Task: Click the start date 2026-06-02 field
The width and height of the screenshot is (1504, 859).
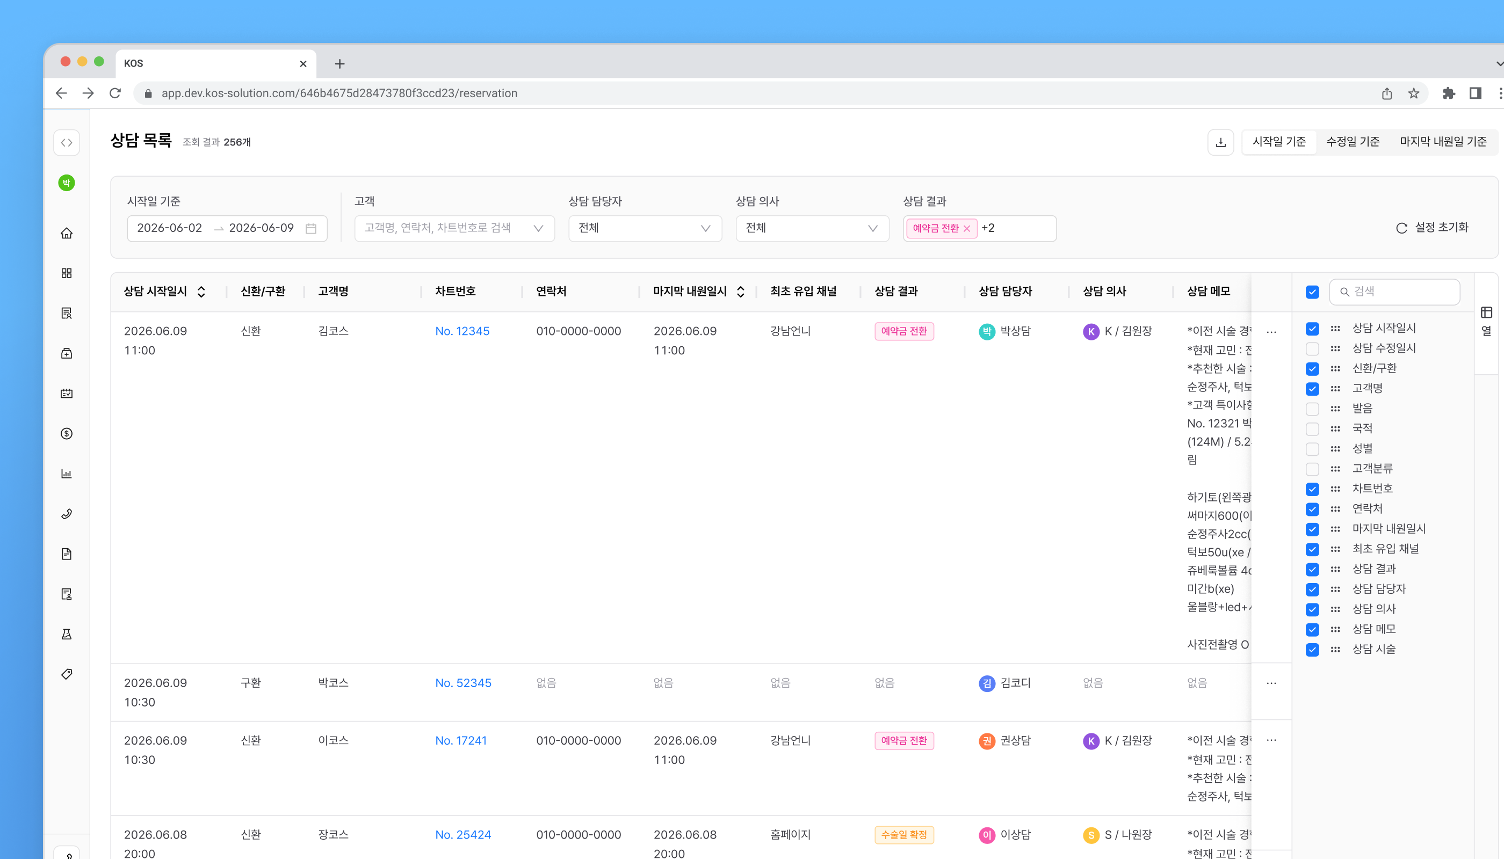Action: 169,228
